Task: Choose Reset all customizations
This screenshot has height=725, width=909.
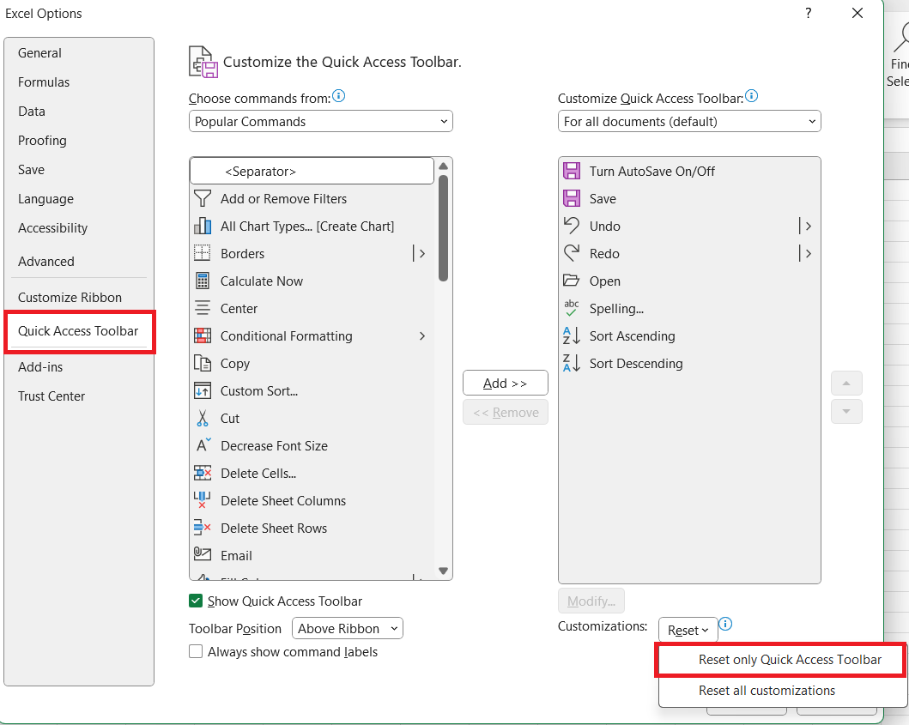Action: tap(781, 690)
